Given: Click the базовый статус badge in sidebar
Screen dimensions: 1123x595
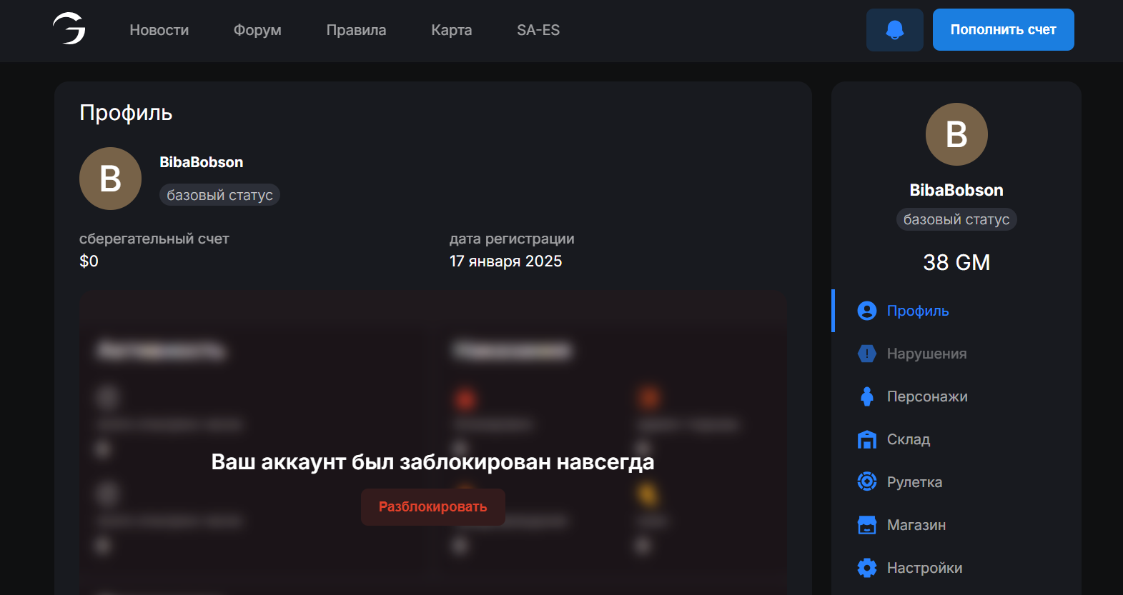Looking at the screenshot, I should pyautogui.click(x=956, y=219).
